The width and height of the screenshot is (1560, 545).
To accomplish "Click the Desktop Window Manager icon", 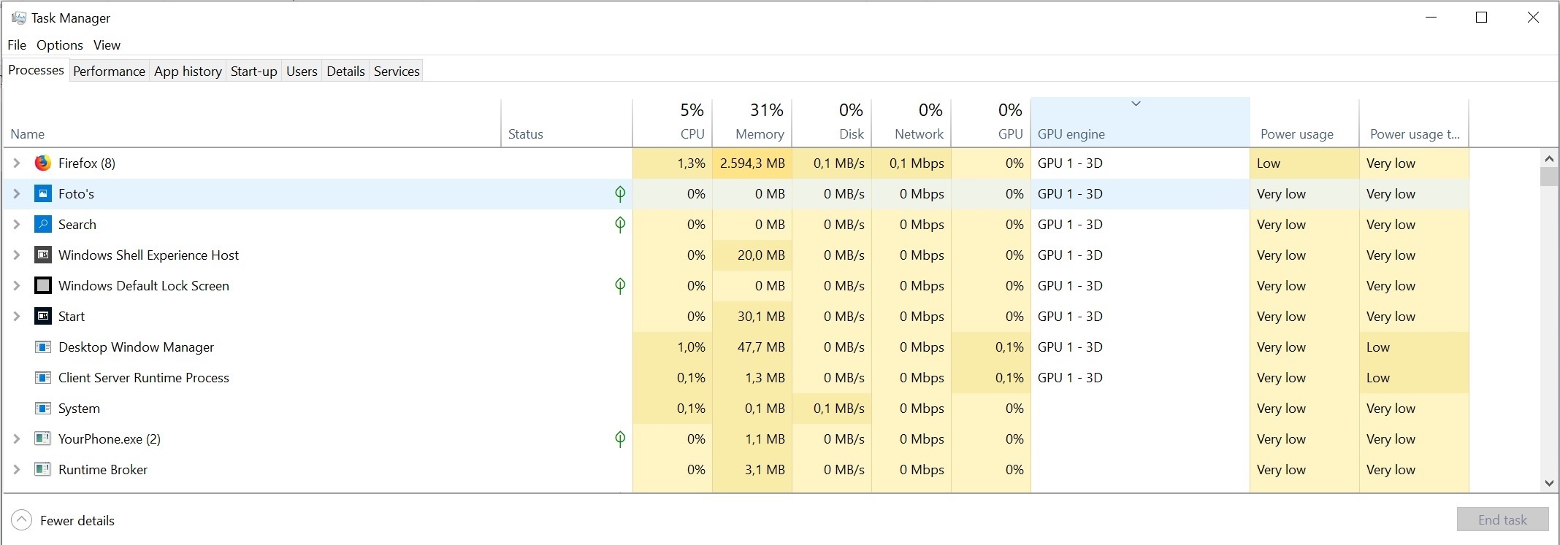I will (43, 347).
